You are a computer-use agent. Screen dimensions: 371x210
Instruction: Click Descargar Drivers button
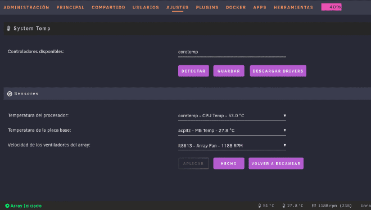278,71
